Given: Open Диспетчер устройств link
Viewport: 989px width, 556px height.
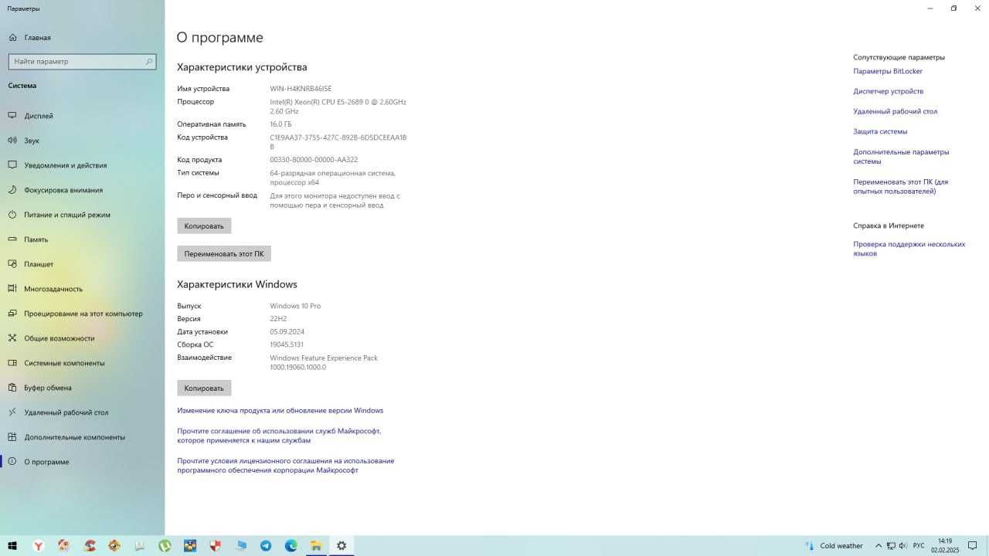Looking at the screenshot, I should tap(889, 91).
